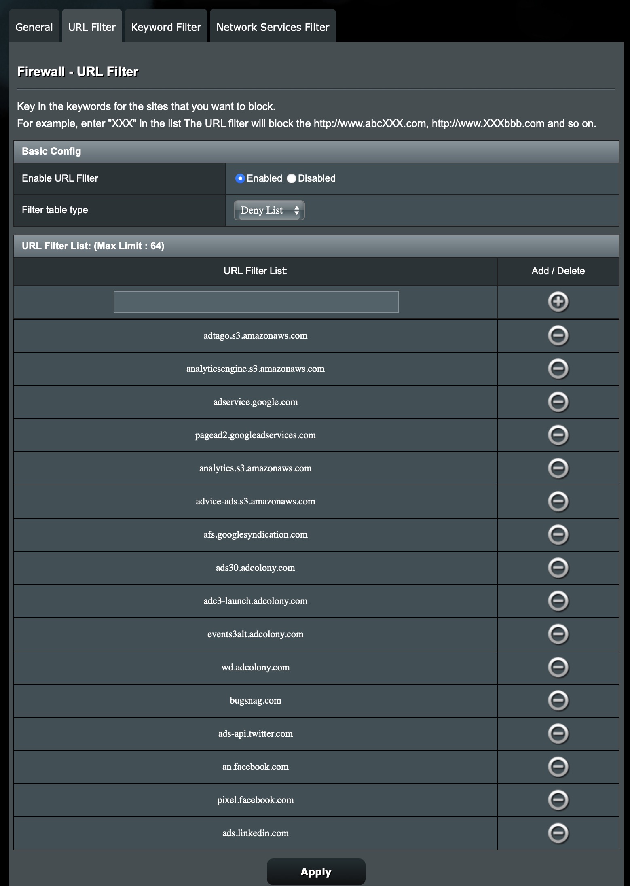Click the advice-ads.s3.amazonaws.com text
630x886 pixels.
[x=255, y=502]
